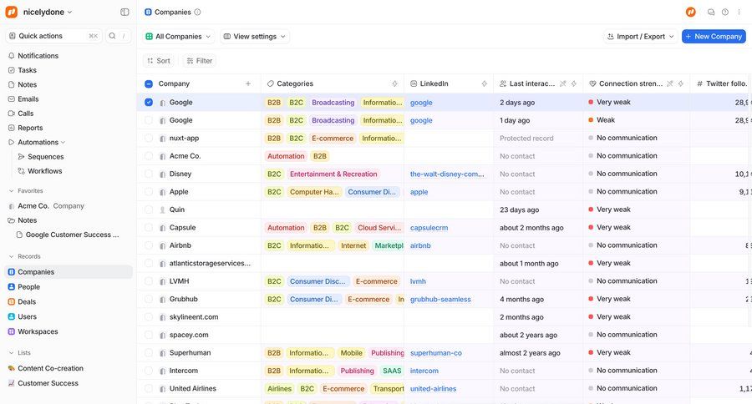The height and width of the screenshot is (404, 752).
Task: Open the View settings dropdown
Action: coord(255,37)
